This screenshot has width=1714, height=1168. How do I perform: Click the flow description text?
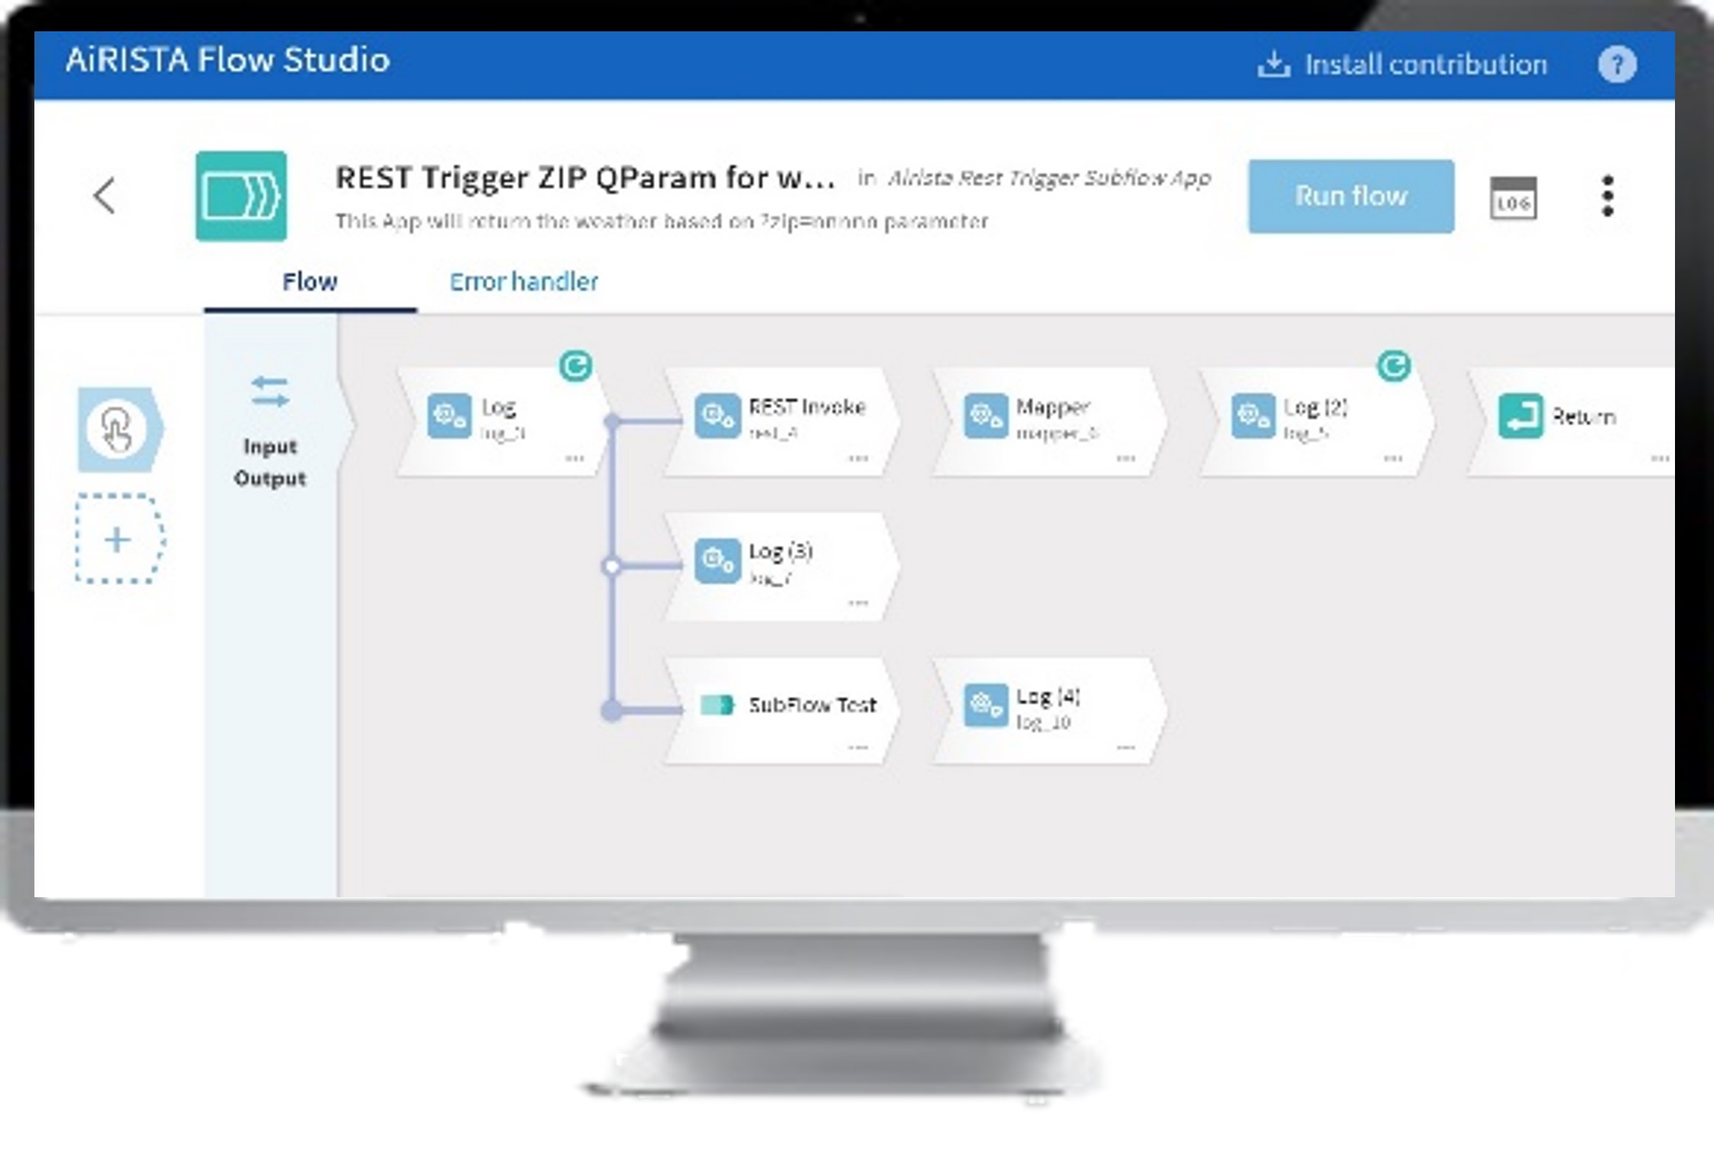click(662, 221)
